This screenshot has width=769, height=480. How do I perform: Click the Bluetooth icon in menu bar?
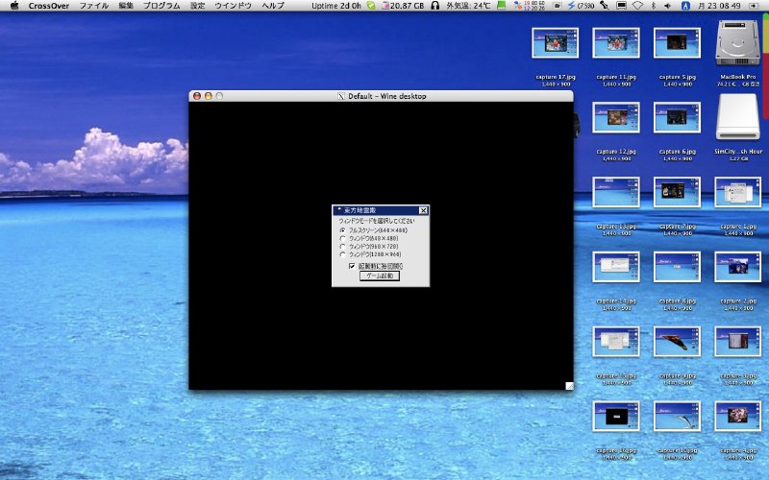tap(653, 6)
